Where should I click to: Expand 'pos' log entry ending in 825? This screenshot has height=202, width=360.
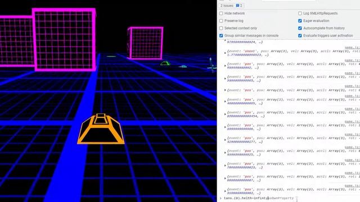[x=225, y=153]
